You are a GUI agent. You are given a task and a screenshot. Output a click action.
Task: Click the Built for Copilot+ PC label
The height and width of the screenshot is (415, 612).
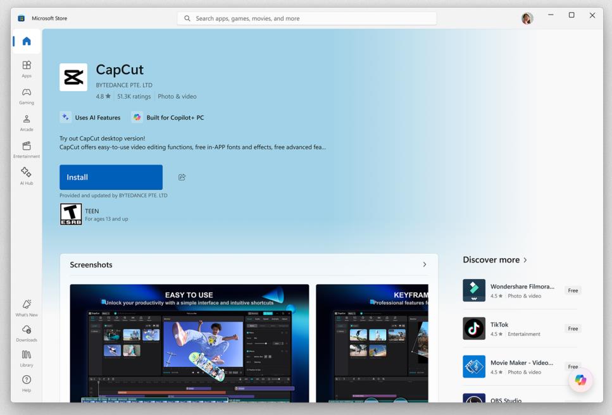(x=175, y=118)
